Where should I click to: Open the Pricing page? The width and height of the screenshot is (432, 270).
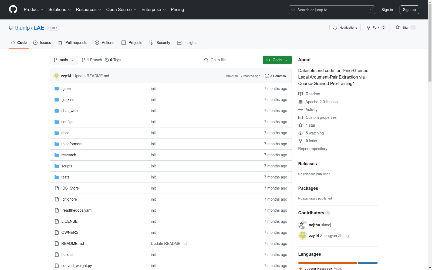(177, 9)
